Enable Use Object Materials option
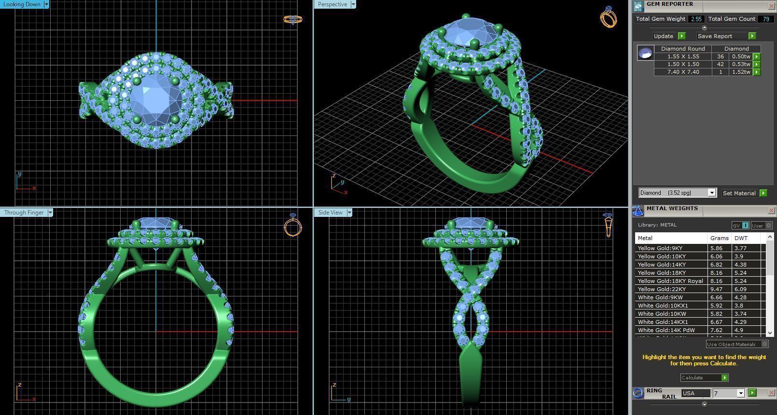 737,344
